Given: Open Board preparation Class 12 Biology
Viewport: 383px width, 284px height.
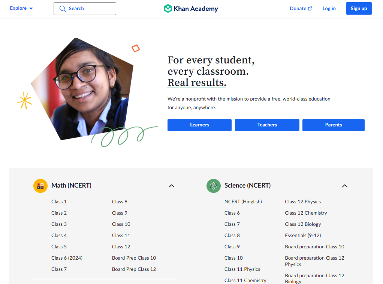Looking at the screenshot, I should tap(315, 278).
